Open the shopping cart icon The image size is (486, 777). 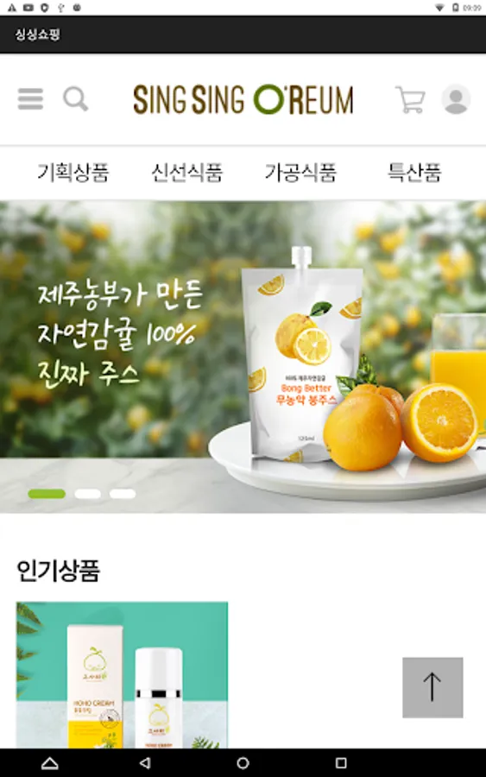coord(410,99)
